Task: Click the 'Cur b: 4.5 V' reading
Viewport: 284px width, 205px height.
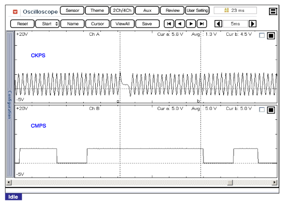Action: pos(239,34)
